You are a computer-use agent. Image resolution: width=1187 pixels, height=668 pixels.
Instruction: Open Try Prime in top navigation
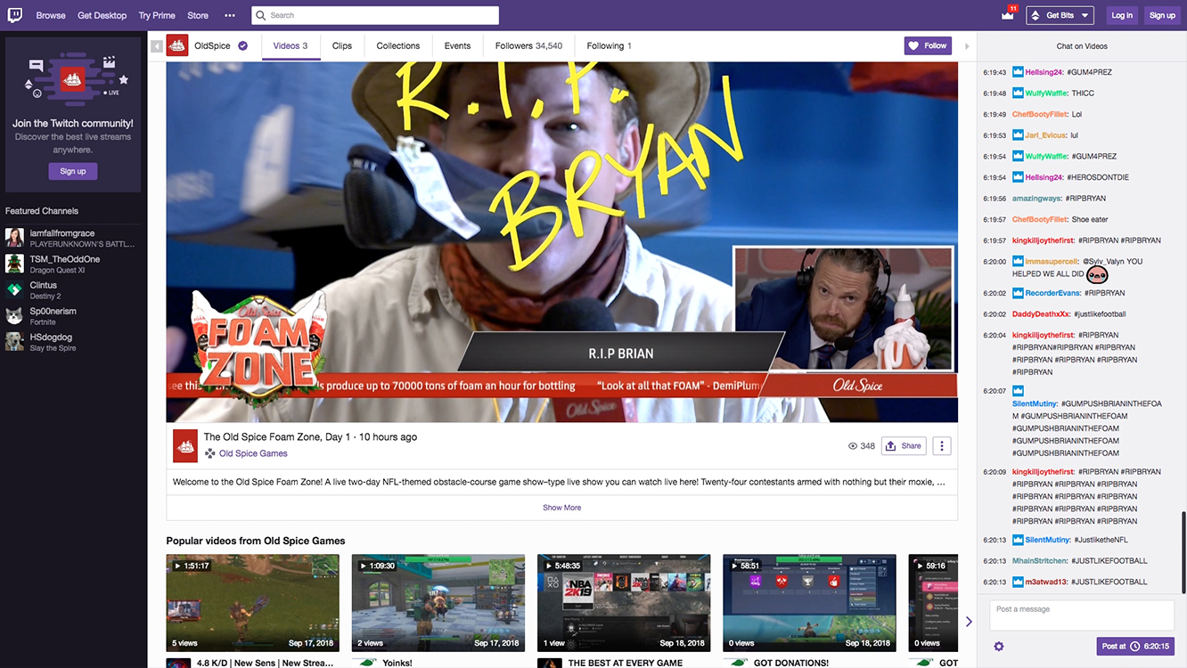click(x=157, y=15)
